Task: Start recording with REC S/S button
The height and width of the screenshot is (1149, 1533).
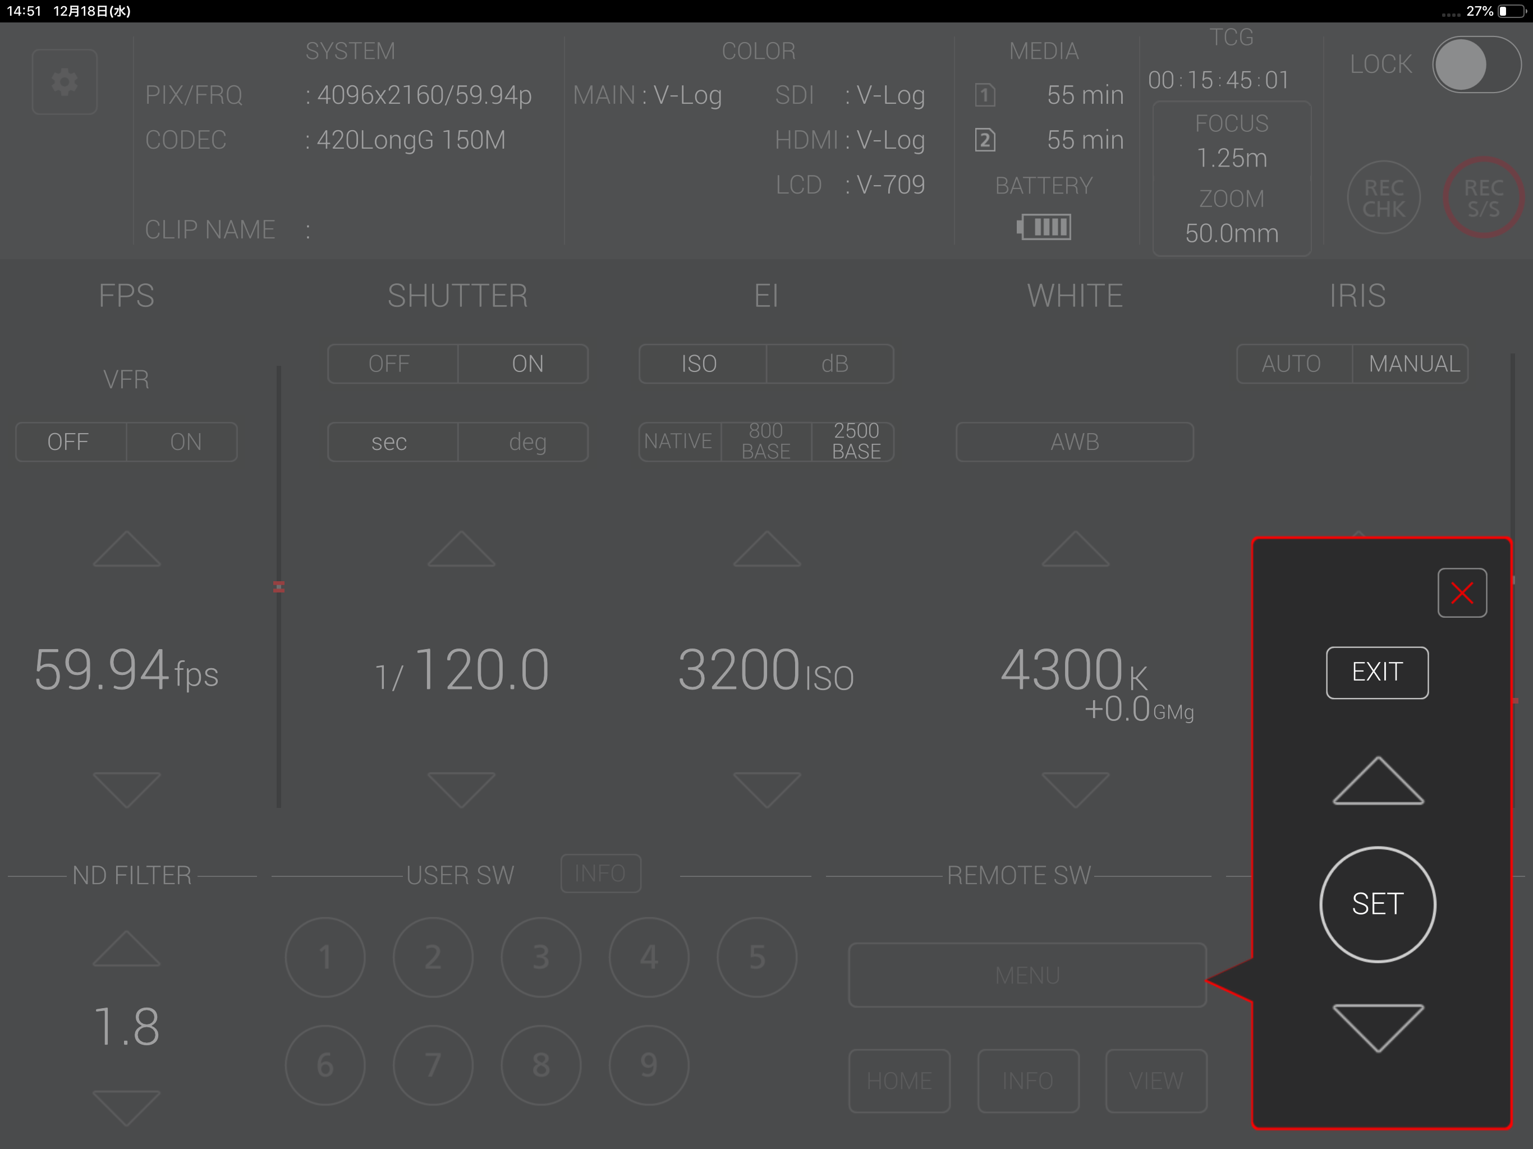Action: (1483, 197)
